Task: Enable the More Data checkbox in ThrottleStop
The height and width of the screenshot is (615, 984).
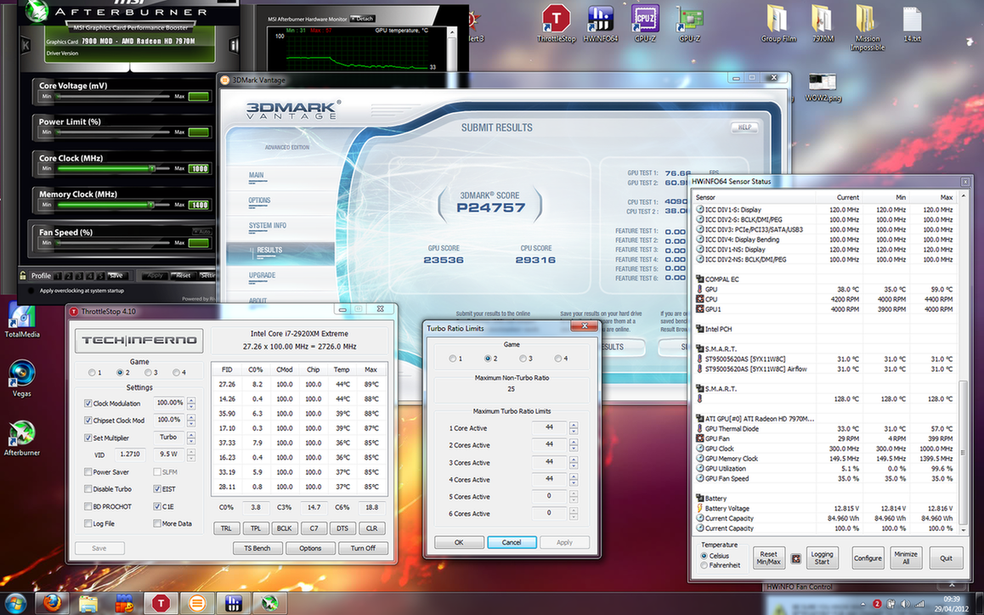Action: click(157, 523)
